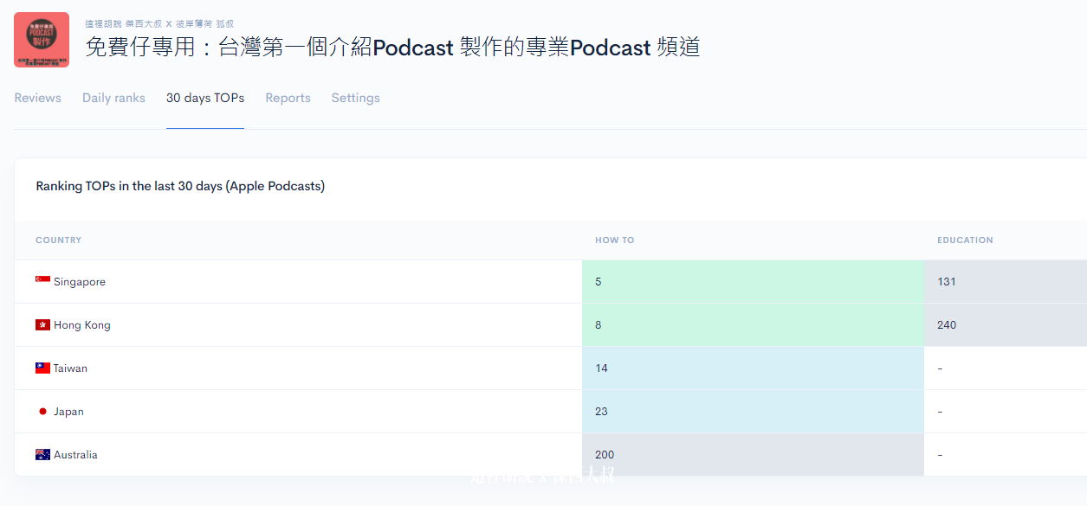Select the Singapore country name

[80, 282]
